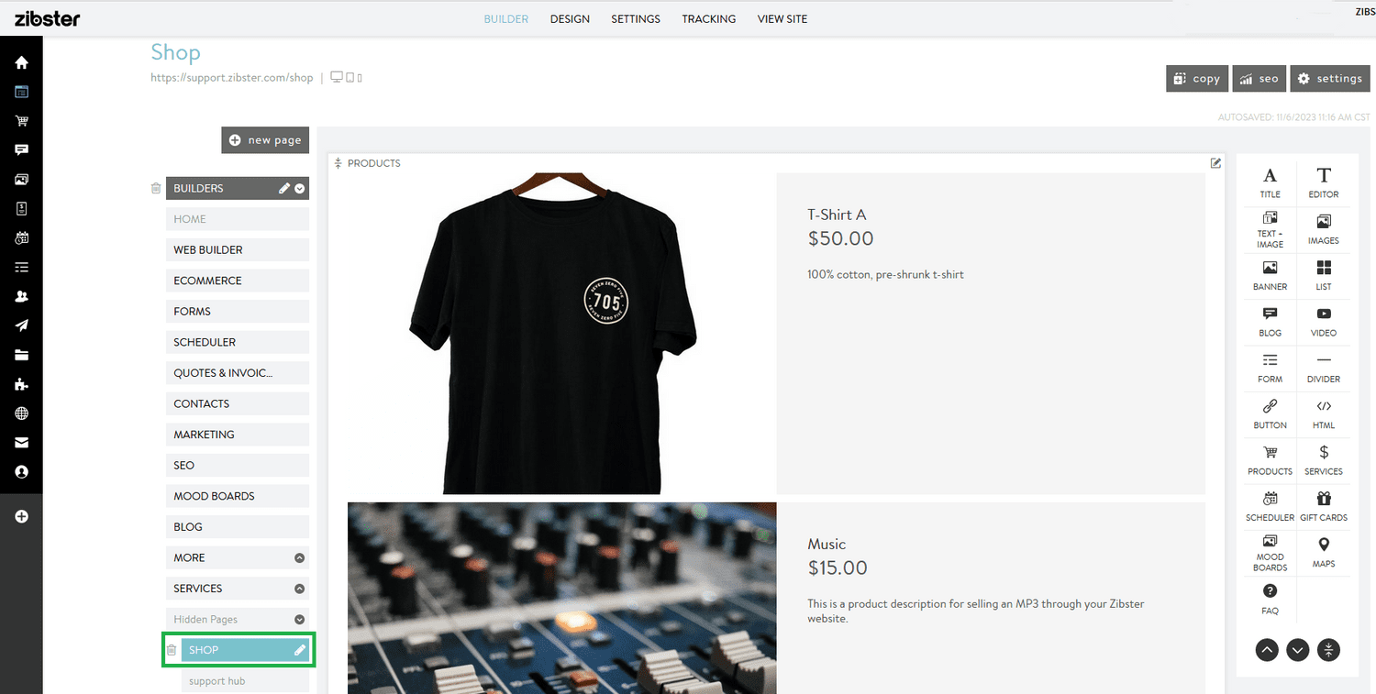Insert an Editor text block
The image size is (1376, 694).
pyautogui.click(x=1324, y=182)
